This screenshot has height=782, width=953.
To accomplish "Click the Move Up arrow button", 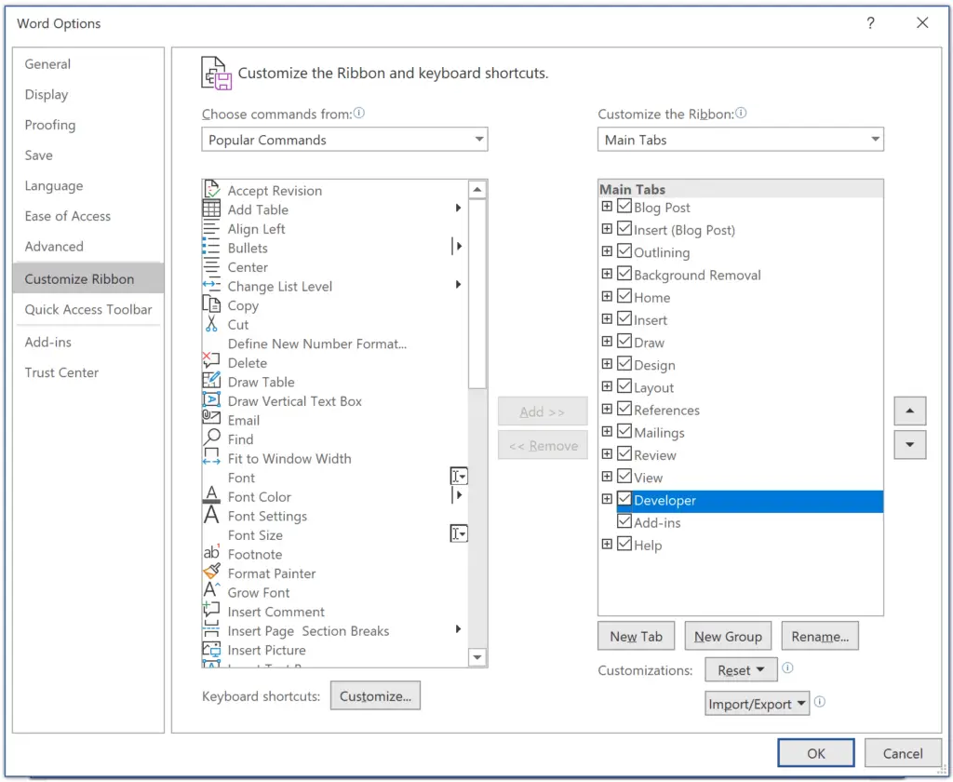I will point(909,411).
